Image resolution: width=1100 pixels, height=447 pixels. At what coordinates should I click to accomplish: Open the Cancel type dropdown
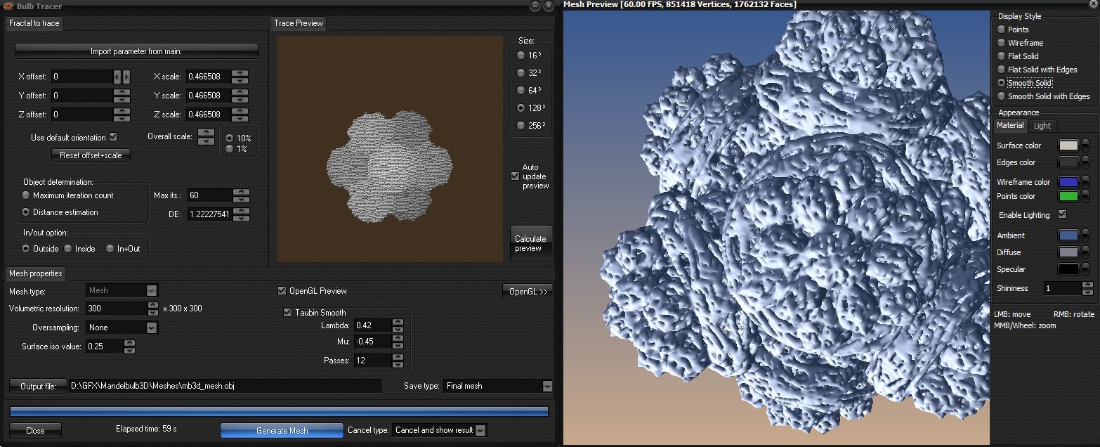[x=480, y=430]
